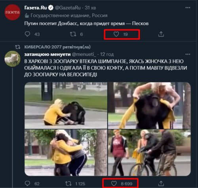Click the Государственное издание, Россия label

pyautogui.click(x=69, y=16)
